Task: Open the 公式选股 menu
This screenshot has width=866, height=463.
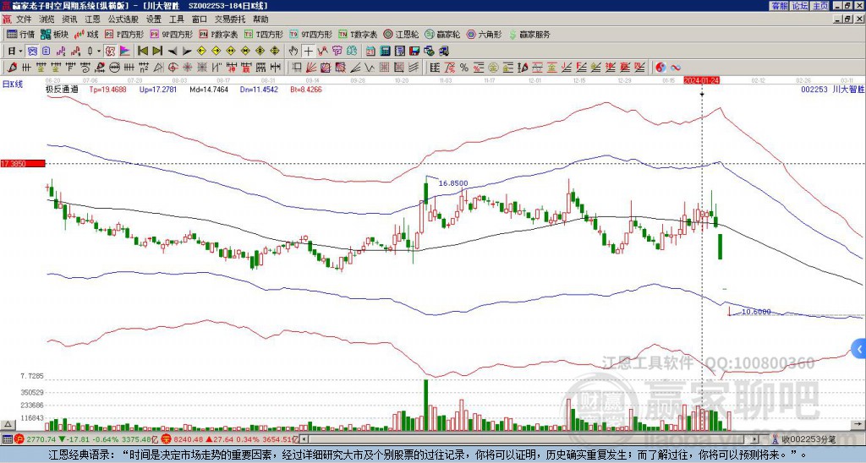Action: pos(123,19)
